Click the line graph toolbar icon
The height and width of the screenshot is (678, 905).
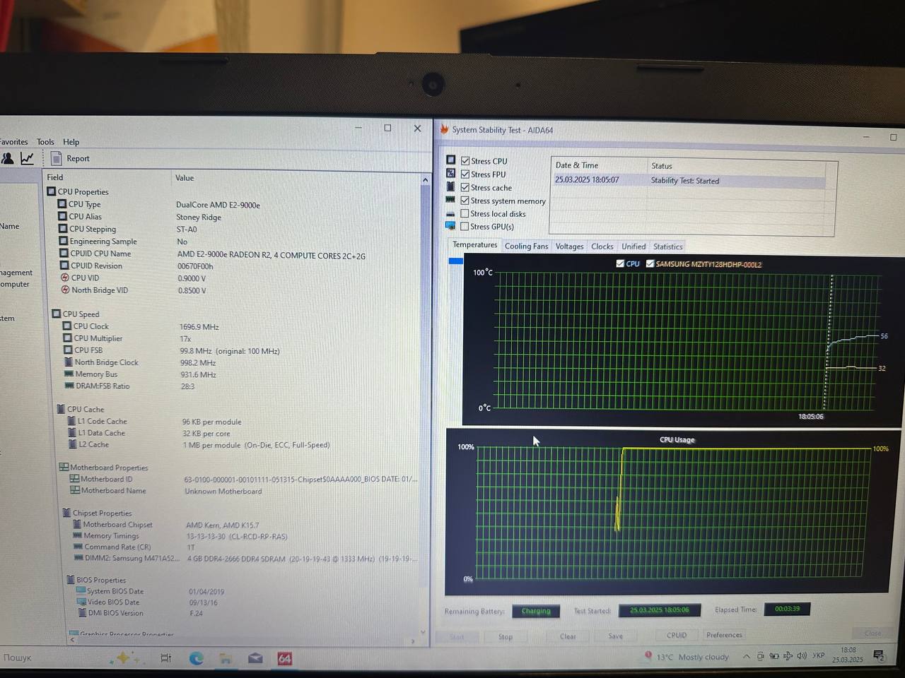27,158
